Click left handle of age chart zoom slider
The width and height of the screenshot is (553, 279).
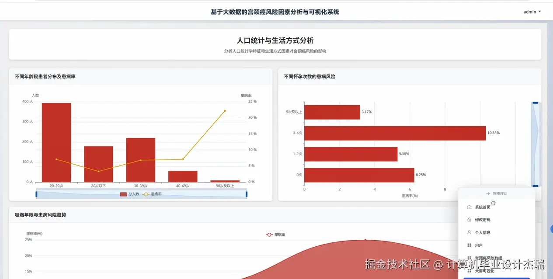[36, 194]
